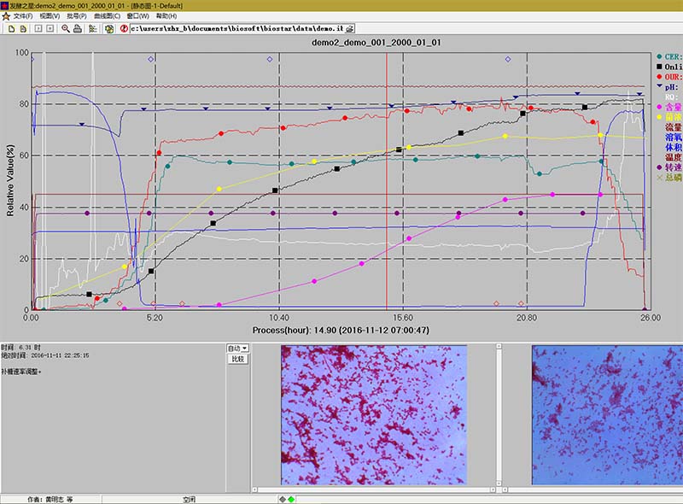Open the 曲线图(C) menu
Viewport: 683px width, 504px height.
107,16
